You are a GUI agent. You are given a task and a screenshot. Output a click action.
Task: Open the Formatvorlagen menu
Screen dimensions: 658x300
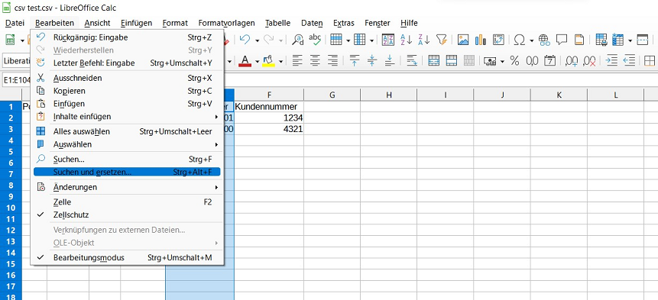point(227,23)
